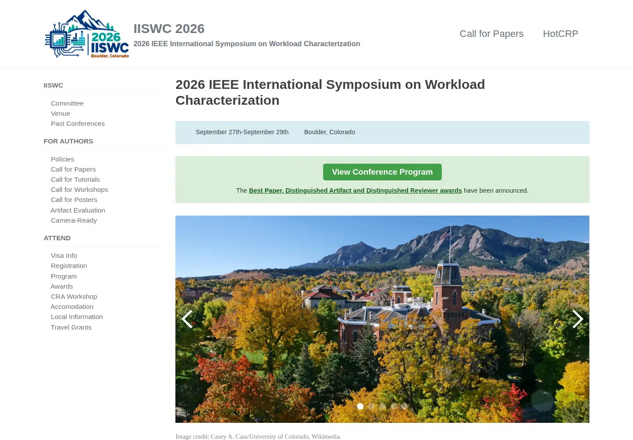
Task: Click the 'FOR AUTHORS' sidebar heading
Action: coord(68,141)
